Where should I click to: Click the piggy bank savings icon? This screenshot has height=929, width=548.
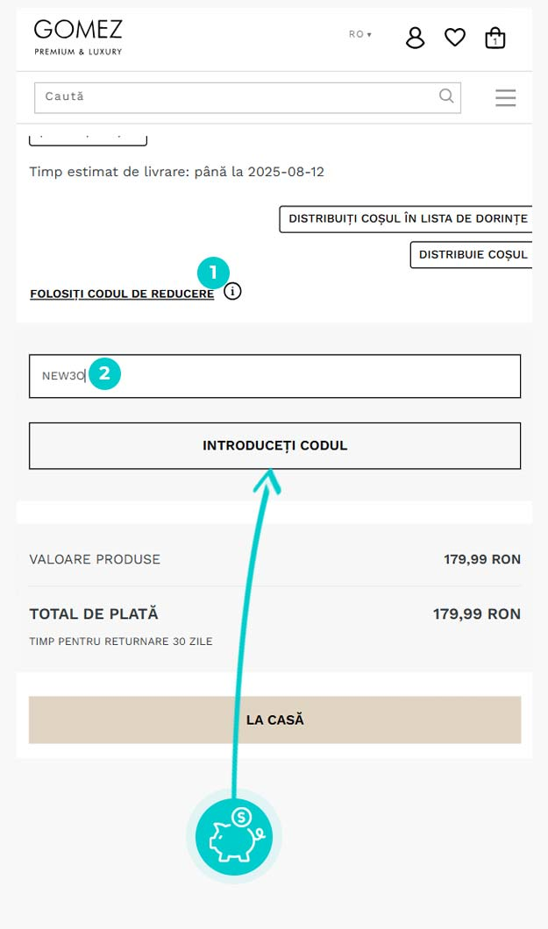pyautogui.click(x=234, y=837)
